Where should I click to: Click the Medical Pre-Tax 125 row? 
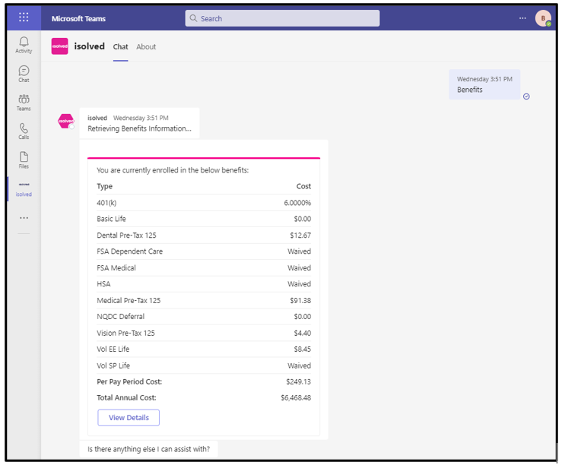pos(204,301)
